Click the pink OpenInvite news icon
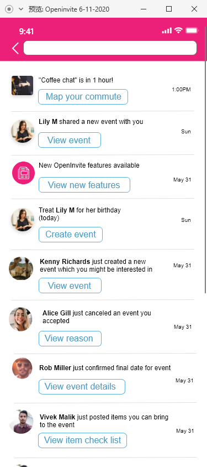The height and width of the screenshot is (467, 207). [x=23, y=173]
